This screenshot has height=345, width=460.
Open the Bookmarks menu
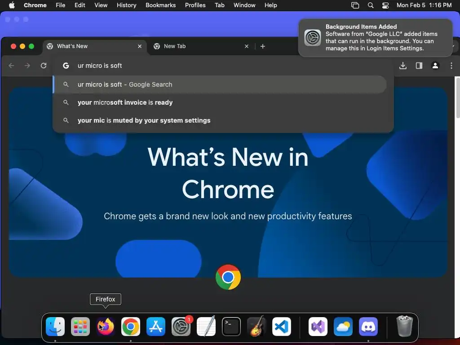(160, 5)
